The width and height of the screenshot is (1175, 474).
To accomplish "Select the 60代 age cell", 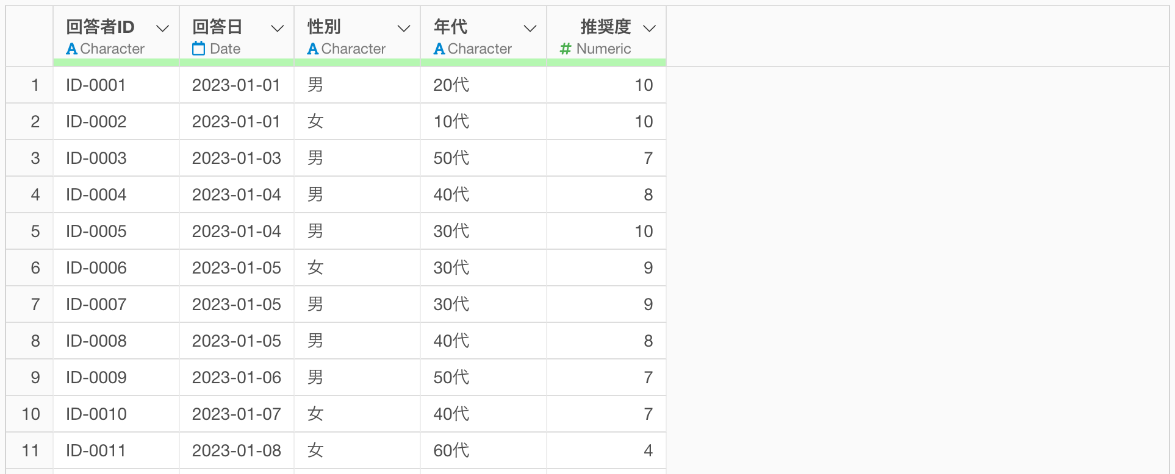I will (x=451, y=451).
